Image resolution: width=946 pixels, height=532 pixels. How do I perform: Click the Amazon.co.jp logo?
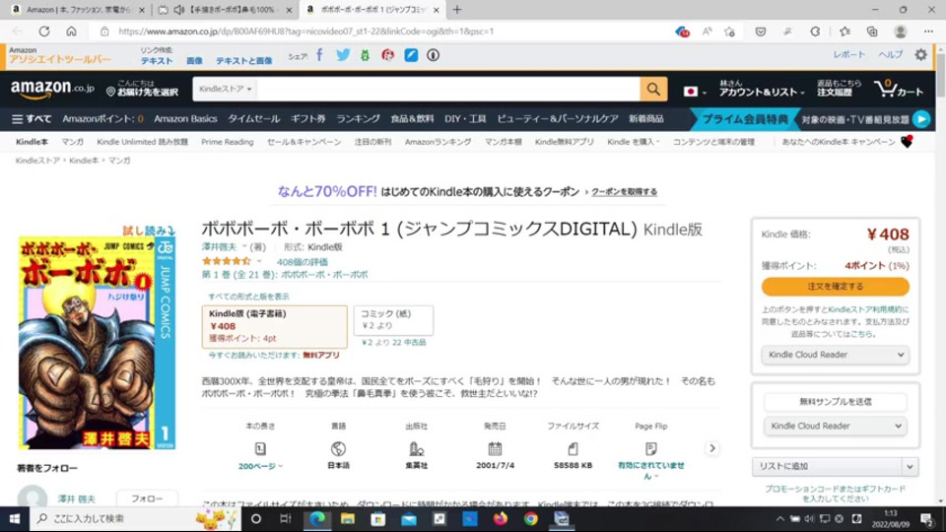[52, 90]
